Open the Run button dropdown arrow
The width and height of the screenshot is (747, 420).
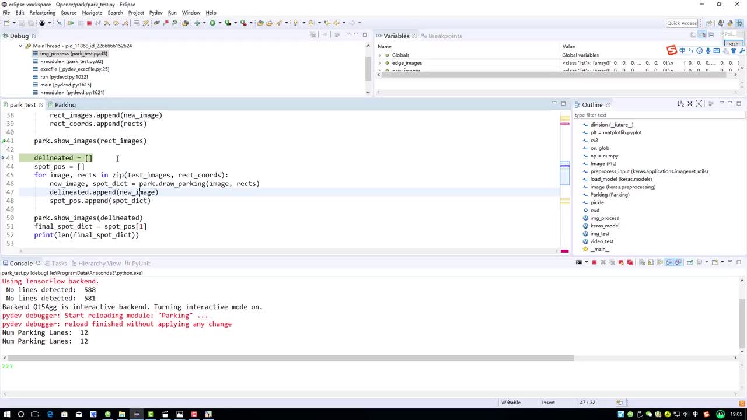coord(219,23)
